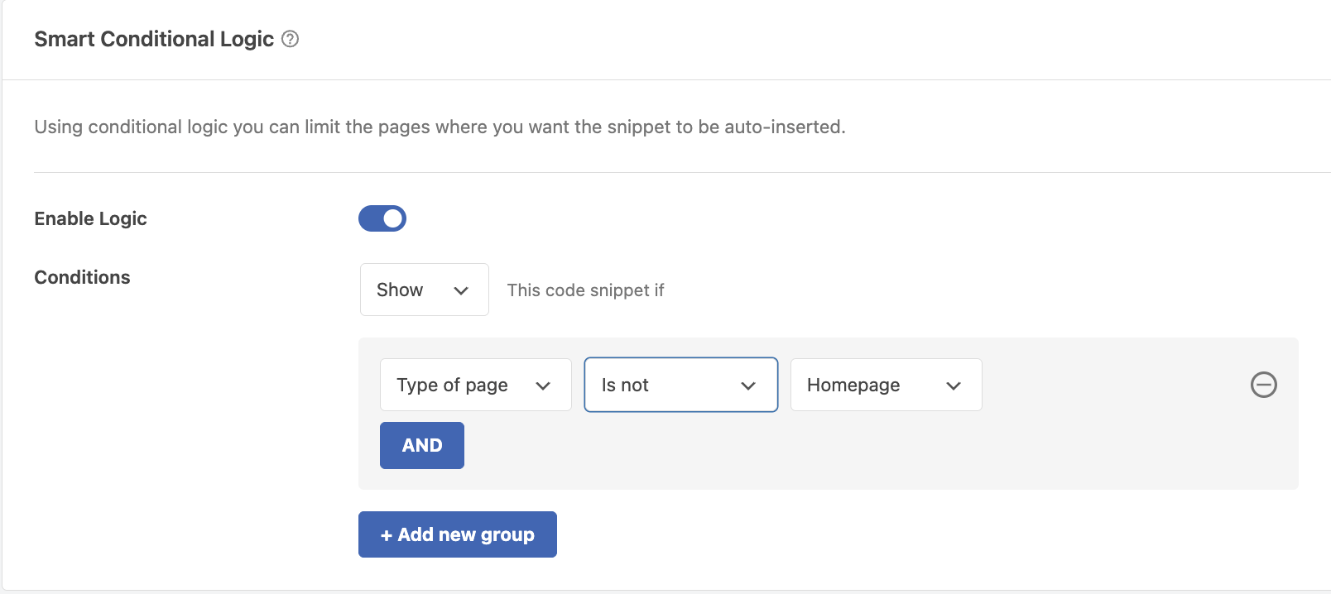1331x594 pixels.
Task: Click the chevron arrow in Show dropdown
Action: point(461,290)
